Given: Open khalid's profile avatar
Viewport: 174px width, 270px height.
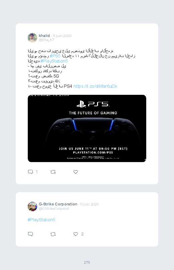Looking at the screenshot, I should coord(32,38).
